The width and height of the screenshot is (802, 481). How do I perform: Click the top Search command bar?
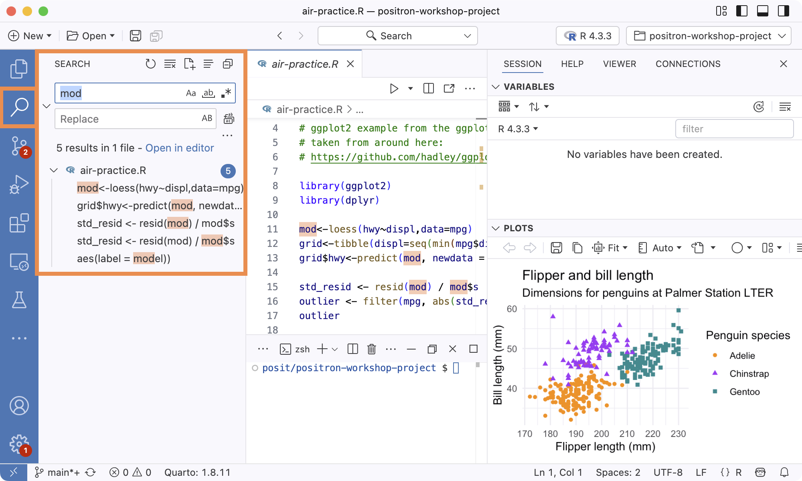click(397, 36)
